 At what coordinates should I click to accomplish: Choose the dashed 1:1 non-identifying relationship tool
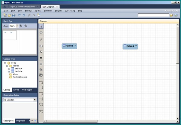click(x=41, y=82)
